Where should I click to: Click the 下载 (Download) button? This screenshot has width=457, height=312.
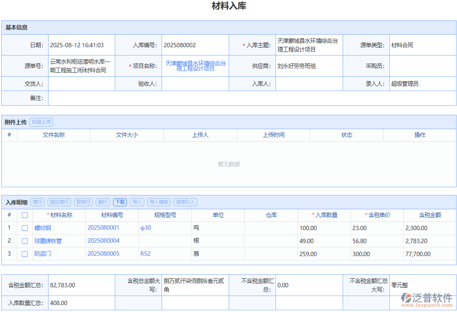pos(120,202)
